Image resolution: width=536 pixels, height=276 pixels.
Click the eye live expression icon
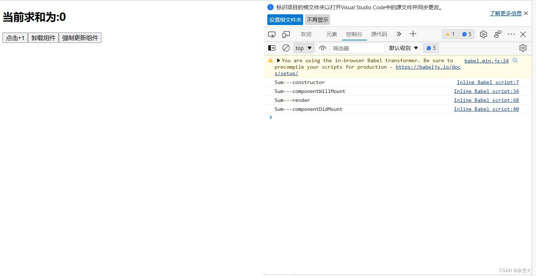pos(322,48)
